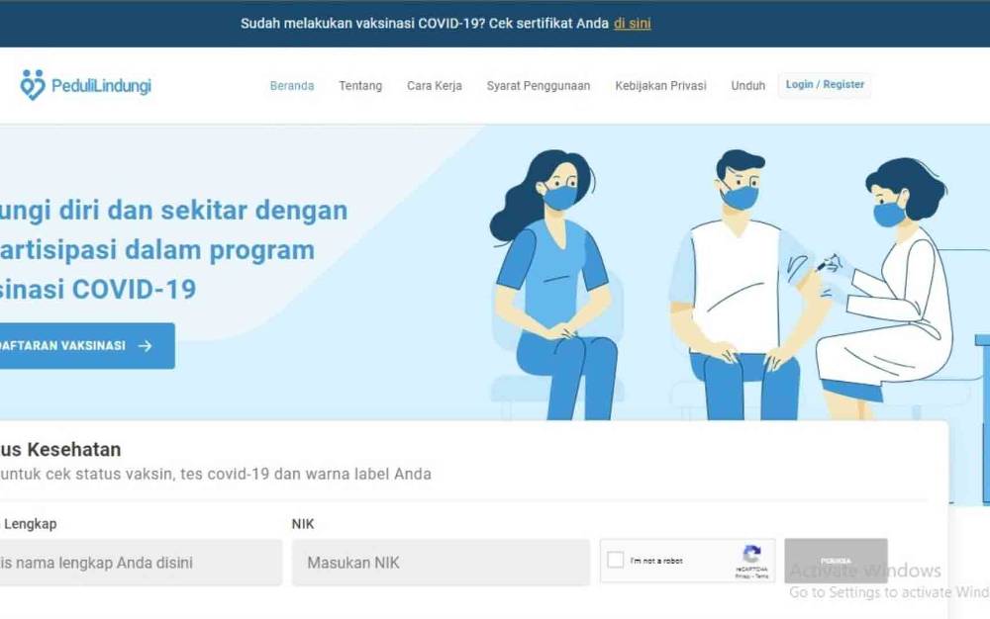Select Cara Kerja in navigation

pyautogui.click(x=435, y=86)
